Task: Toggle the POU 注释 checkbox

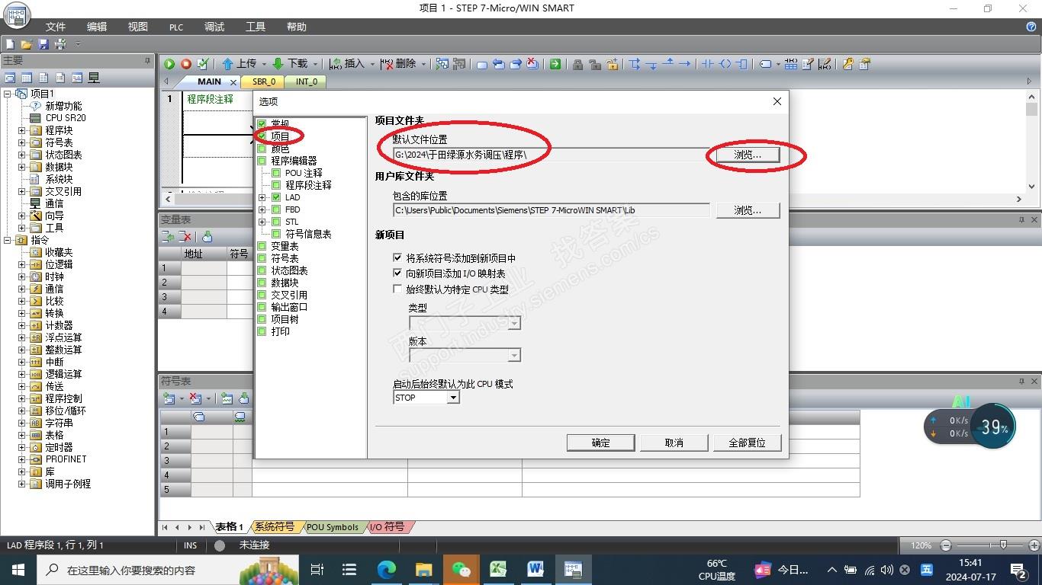Action: tap(276, 173)
